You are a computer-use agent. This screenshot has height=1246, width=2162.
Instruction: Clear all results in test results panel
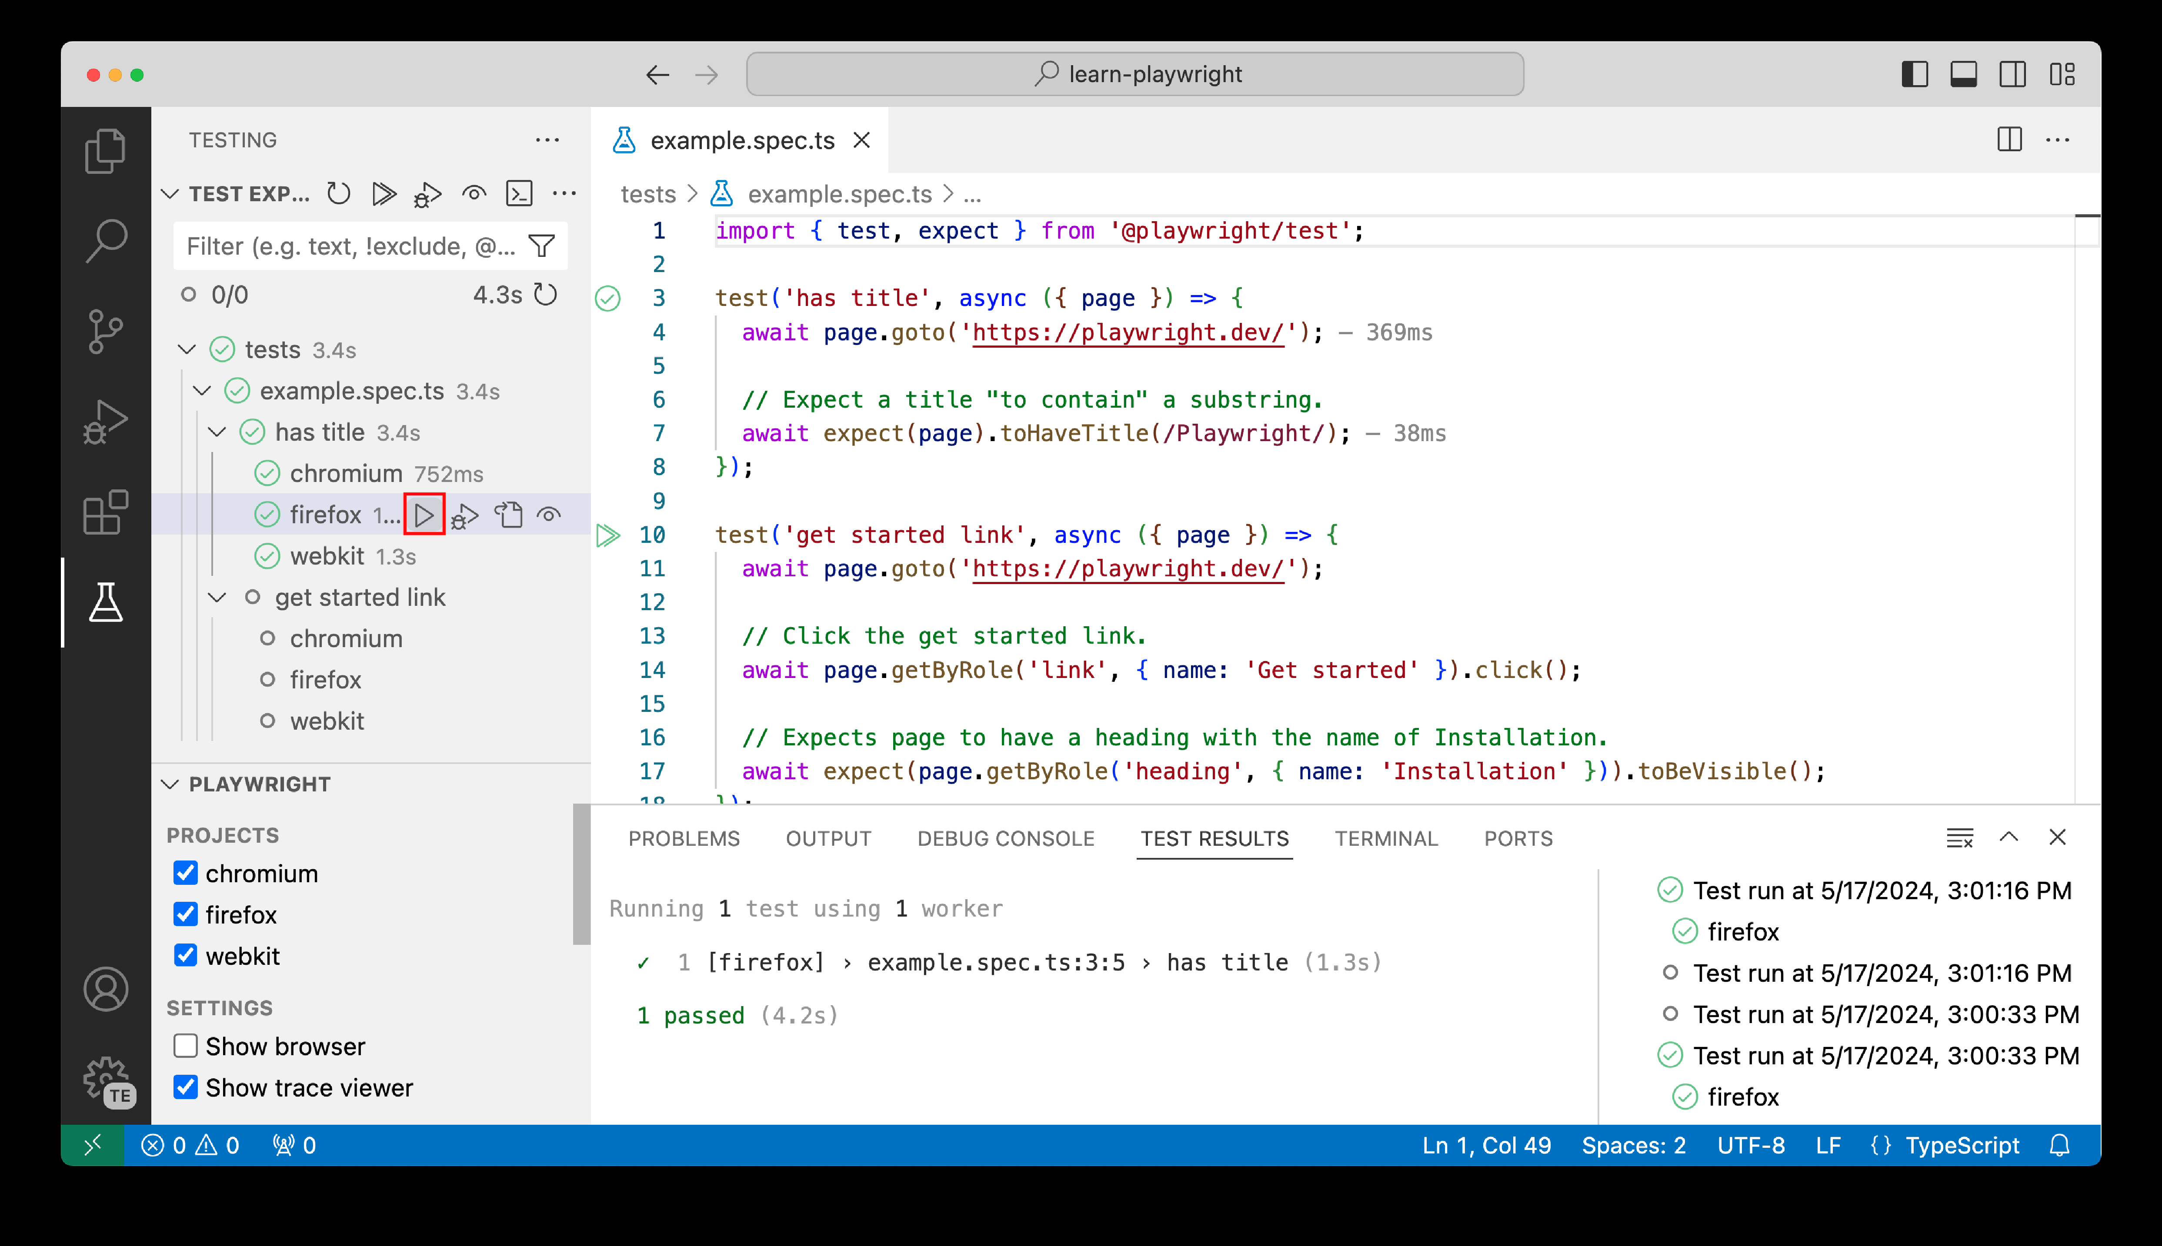(x=1959, y=838)
